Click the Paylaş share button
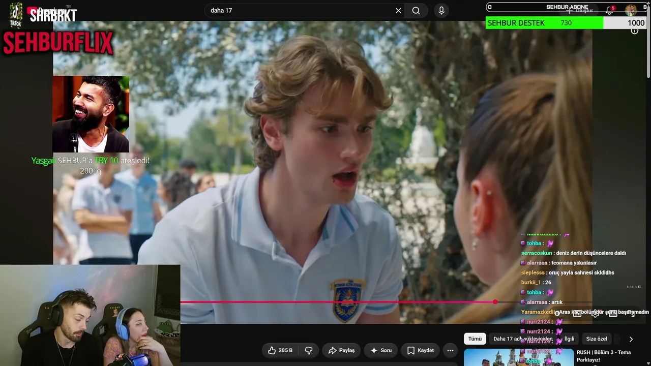 [x=341, y=350]
